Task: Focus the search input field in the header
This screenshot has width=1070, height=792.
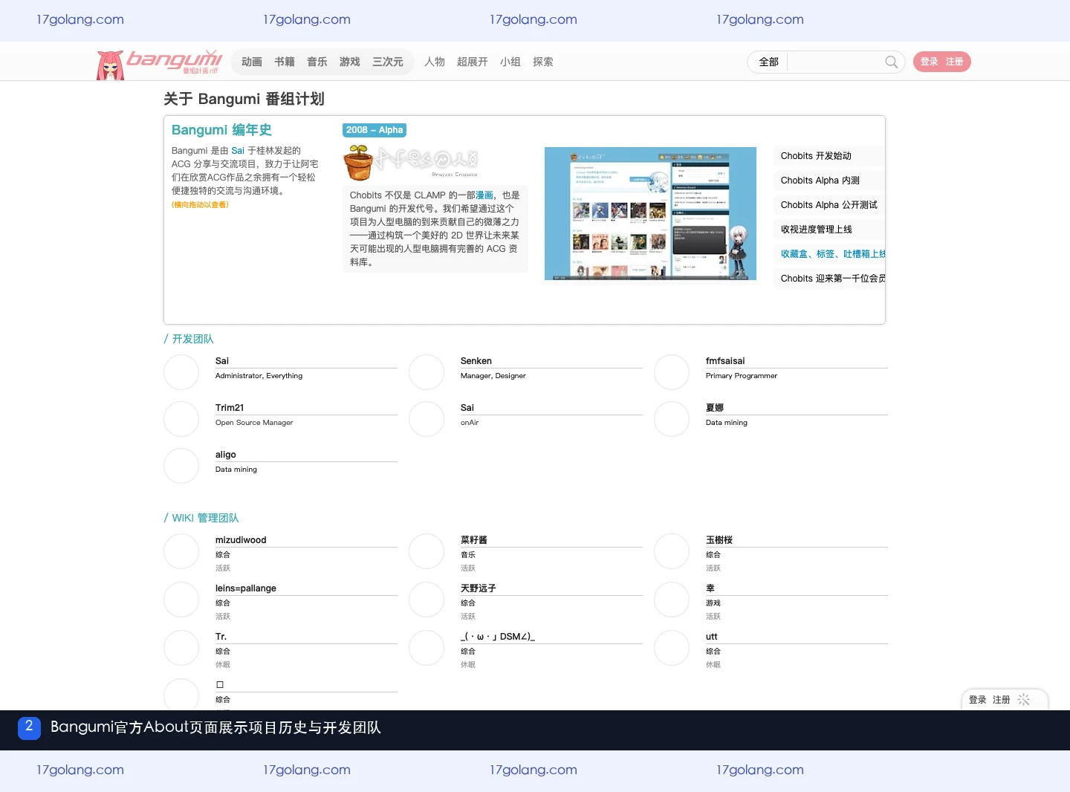Action: [x=835, y=62]
